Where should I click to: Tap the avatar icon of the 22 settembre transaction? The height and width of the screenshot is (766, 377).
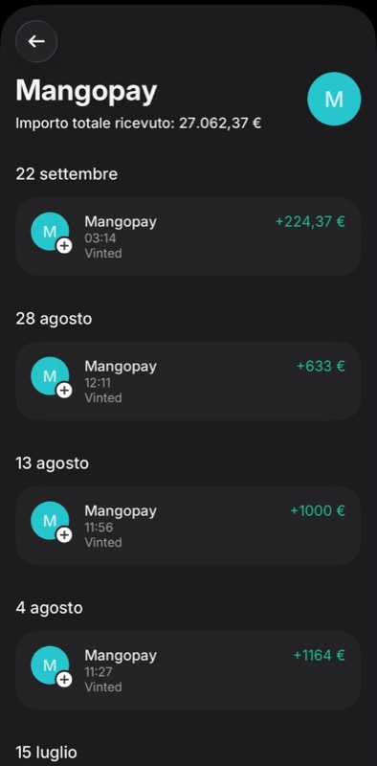(50, 232)
